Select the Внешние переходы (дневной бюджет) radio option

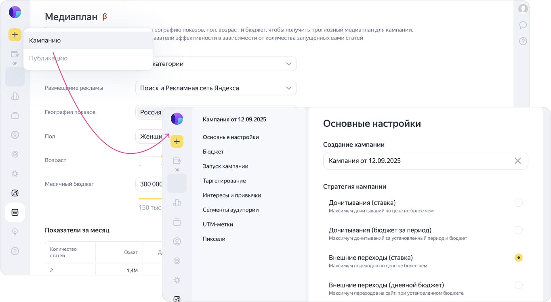pos(518,285)
